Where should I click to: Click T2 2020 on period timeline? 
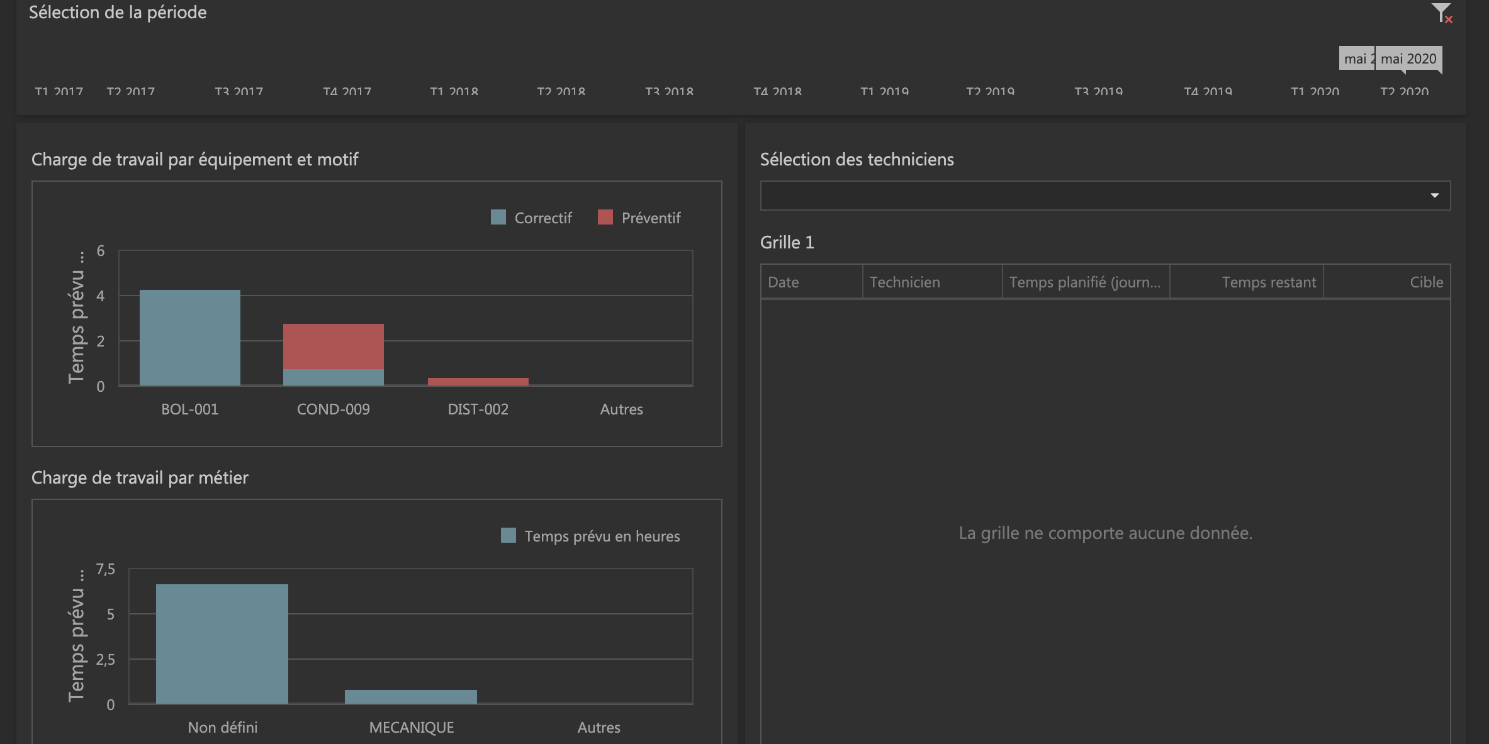1405,92
